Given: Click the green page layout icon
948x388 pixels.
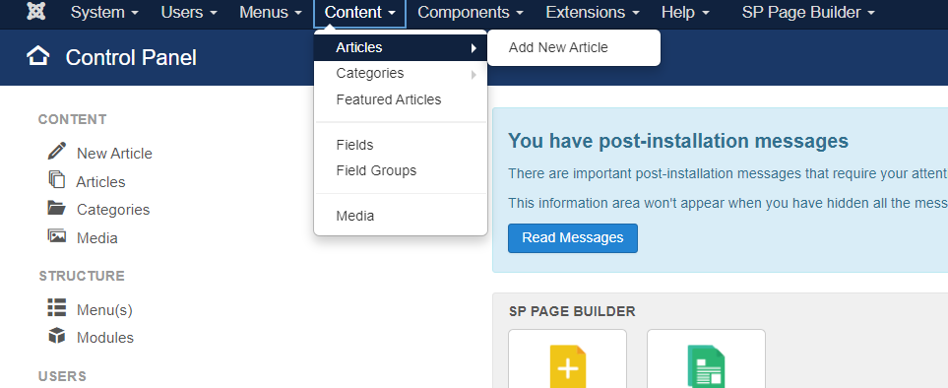Looking at the screenshot, I should (x=706, y=366).
